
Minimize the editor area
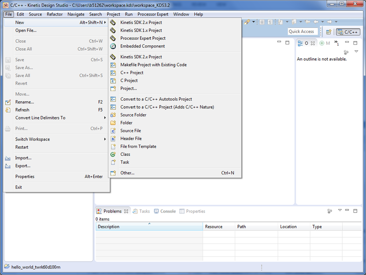point(279,41)
